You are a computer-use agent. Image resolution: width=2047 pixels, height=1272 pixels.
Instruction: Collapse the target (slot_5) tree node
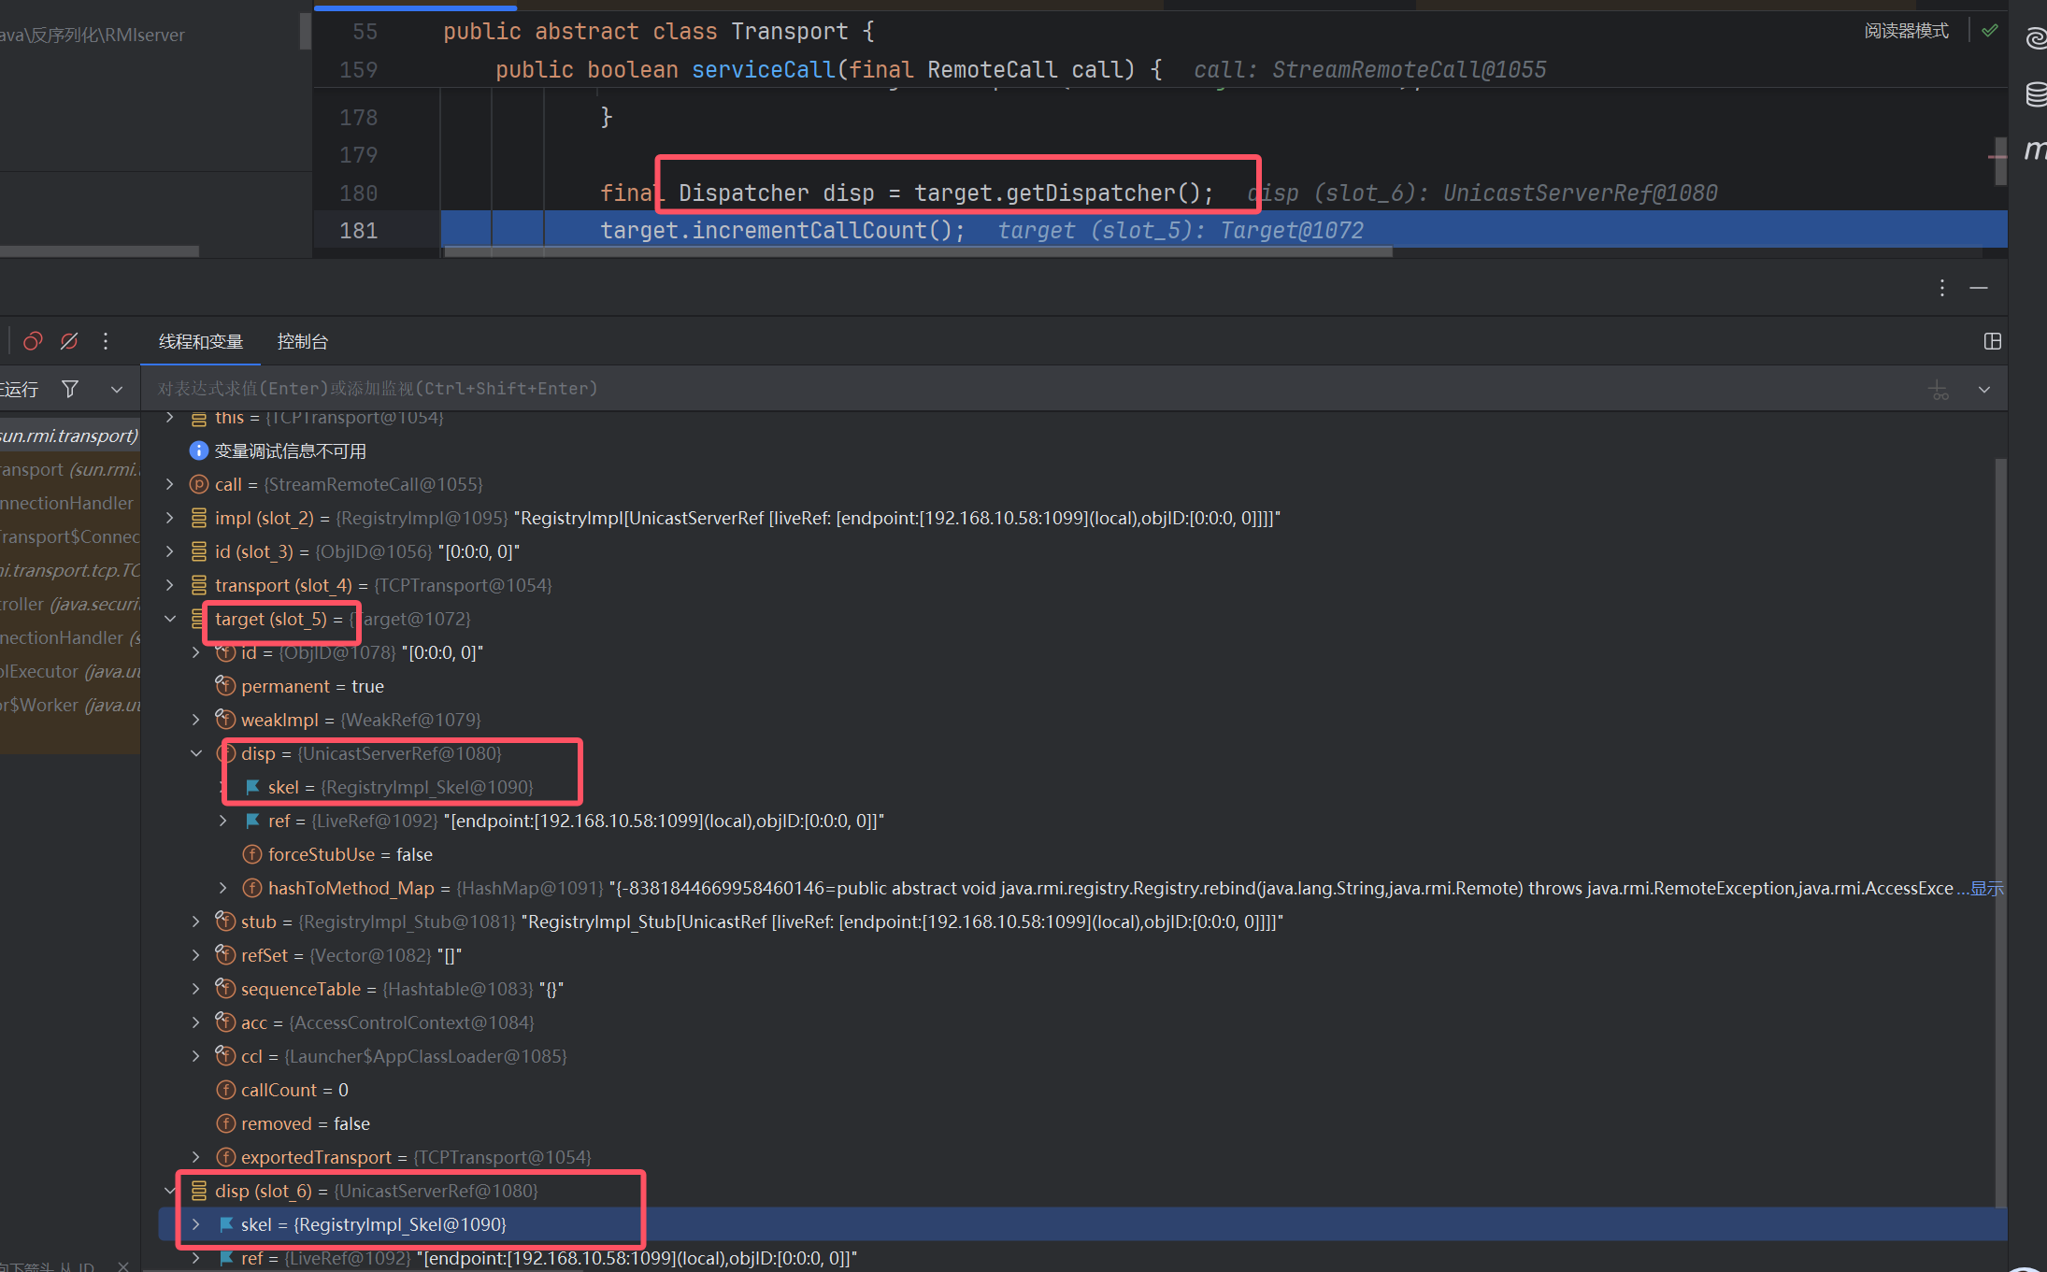pyautogui.click(x=170, y=619)
